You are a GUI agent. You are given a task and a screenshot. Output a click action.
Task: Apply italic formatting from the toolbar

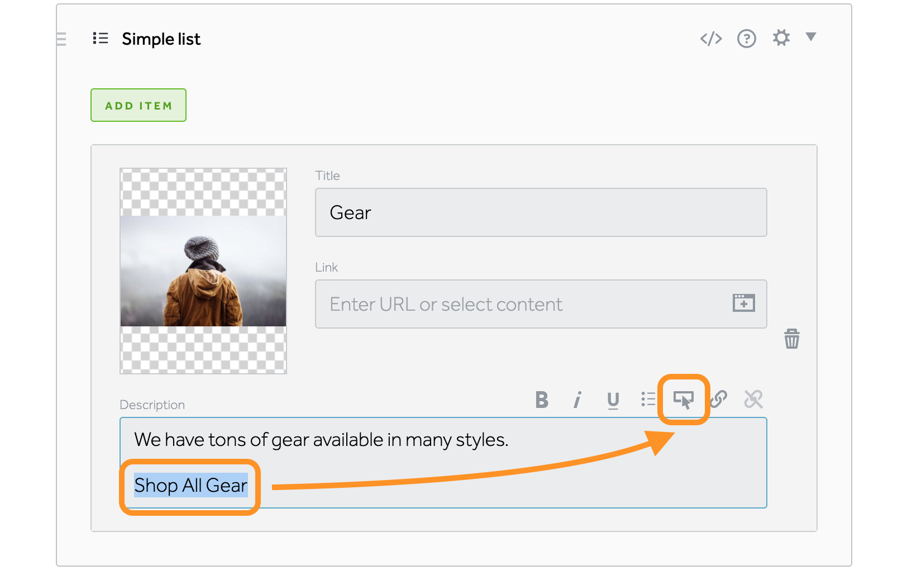click(x=577, y=400)
